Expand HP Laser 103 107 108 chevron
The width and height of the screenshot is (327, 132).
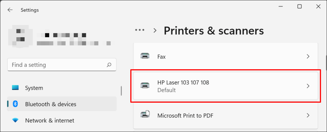pos(308,86)
